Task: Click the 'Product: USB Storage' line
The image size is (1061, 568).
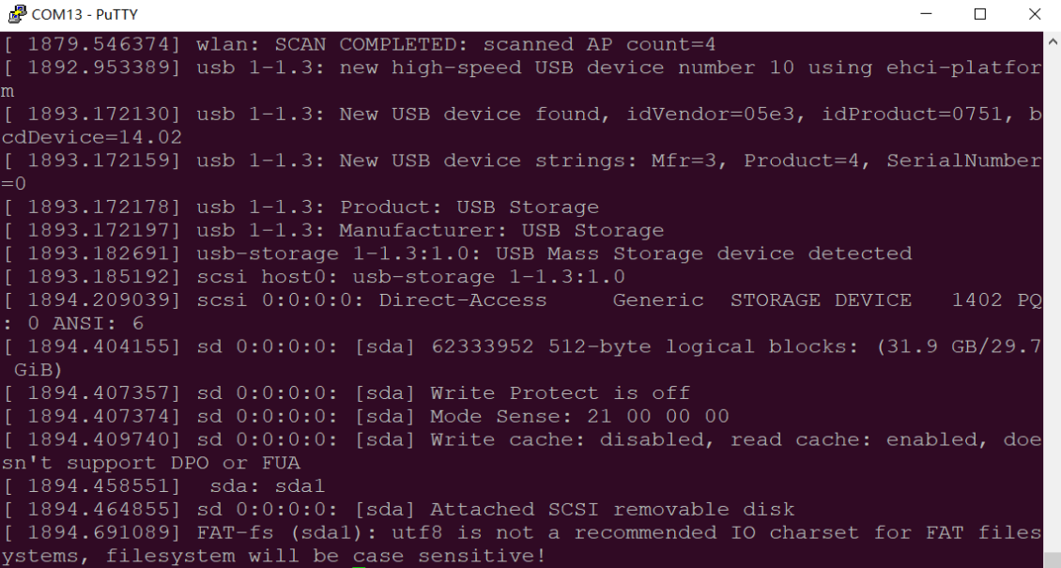Action: [x=301, y=207]
